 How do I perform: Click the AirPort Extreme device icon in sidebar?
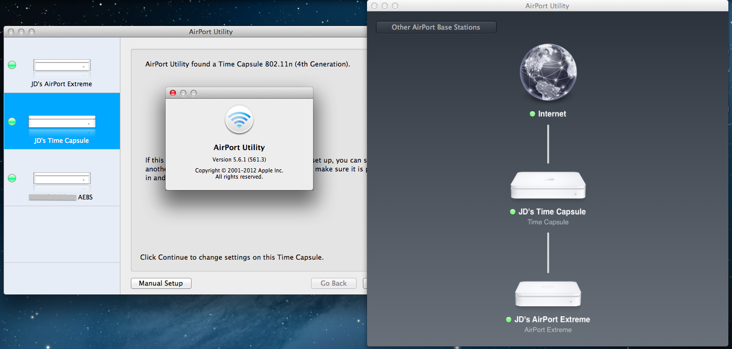[62, 65]
